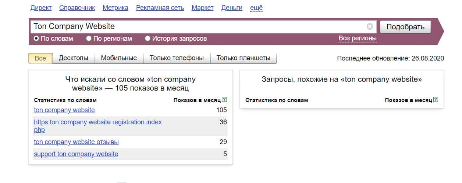Click the value 36 in the stats table
Viewport: 462px width, 183px height.
[223, 122]
